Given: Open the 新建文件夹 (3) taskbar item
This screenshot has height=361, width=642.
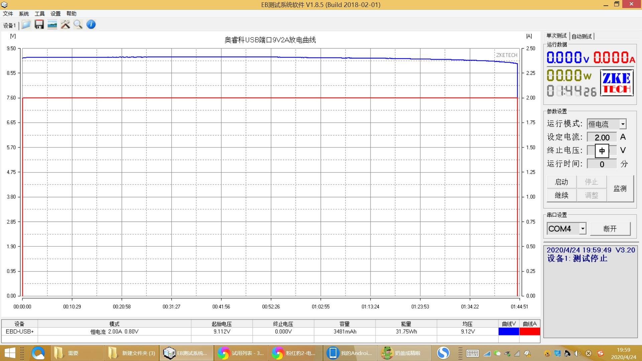Looking at the screenshot, I should coord(132,353).
